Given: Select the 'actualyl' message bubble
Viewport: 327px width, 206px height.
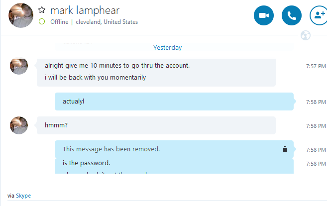Looking at the screenshot, I should pos(174,102).
